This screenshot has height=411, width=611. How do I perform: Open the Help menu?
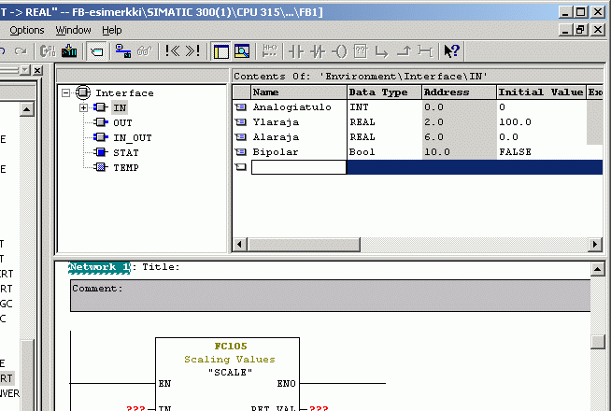coord(112,30)
